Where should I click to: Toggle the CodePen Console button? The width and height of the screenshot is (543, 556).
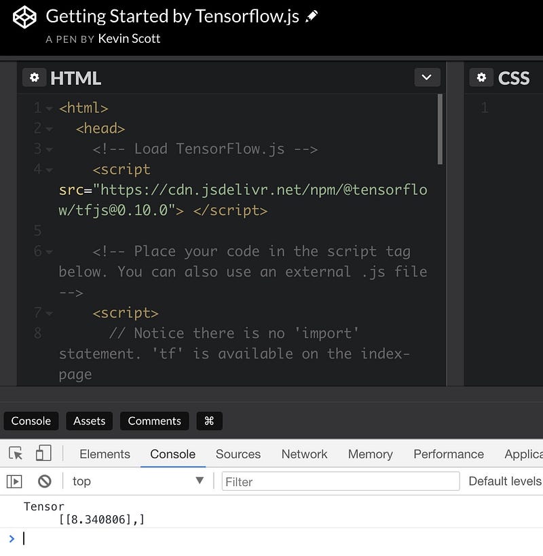click(31, 421)
